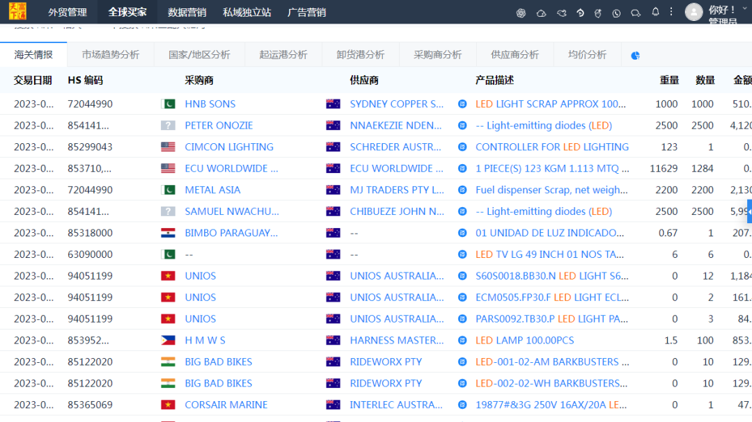The height and width of the screenshot is (422, 752).
Task: Click the user avatar picture
Action: (x=694, y=12)
